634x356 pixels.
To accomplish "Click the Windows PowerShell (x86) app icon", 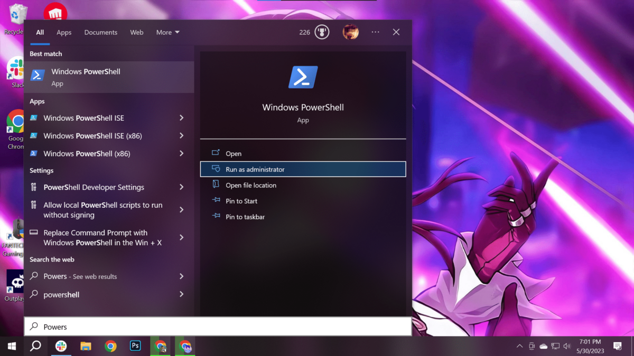I will 34,154.
